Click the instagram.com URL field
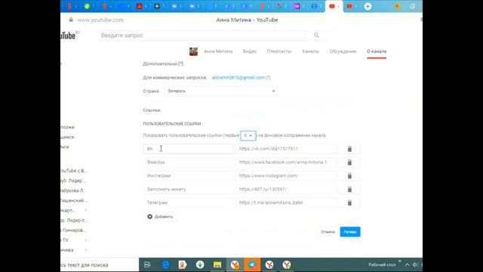The image size is (483, 272). (x=287, y=176)
